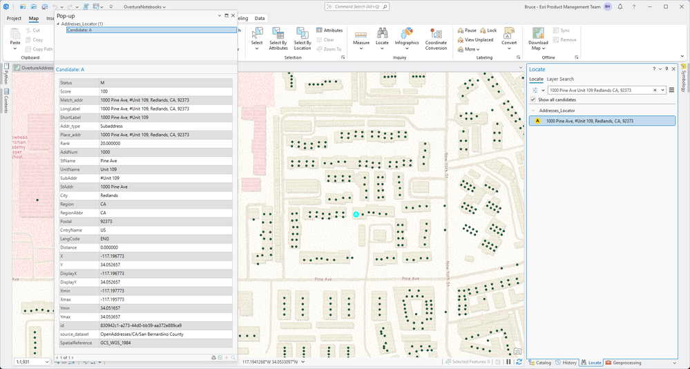This screenshot has height=369, width=690.
Task: Expand the map view tab list chevron
Action: pos(521,68)
